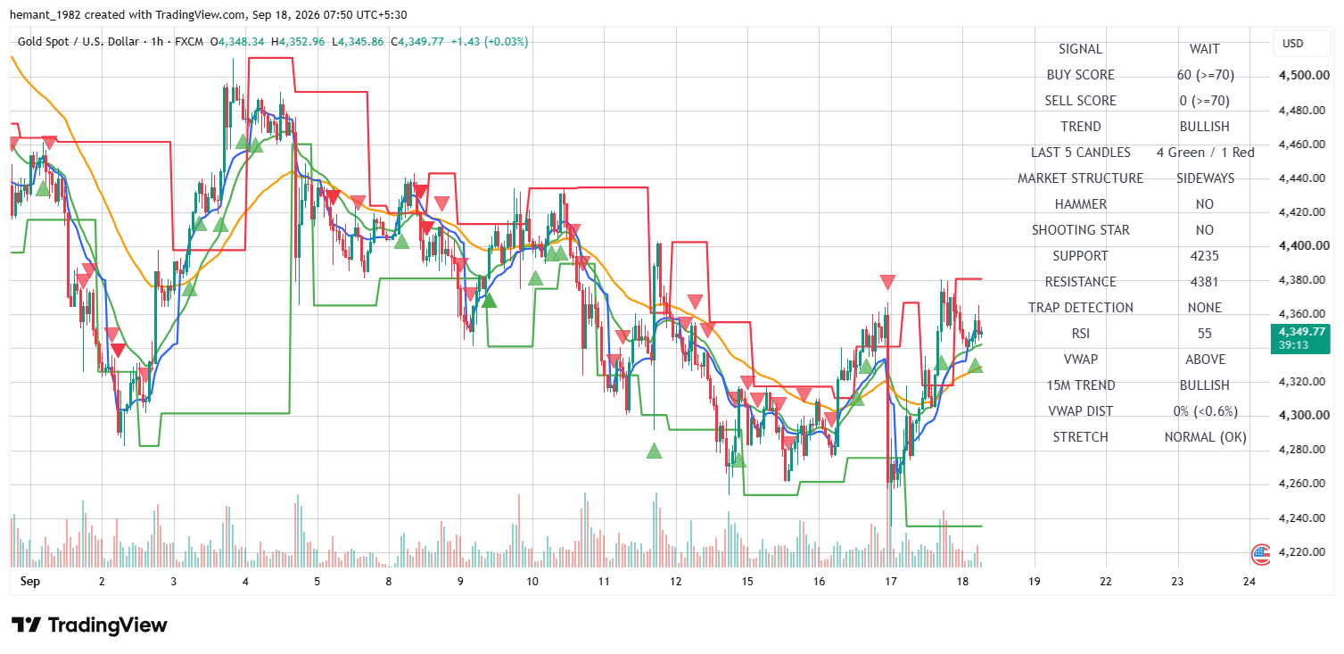This screenshot has width=1344, height=654.
Task: Click the SIGNAL row label
Action: [1080, 49]
